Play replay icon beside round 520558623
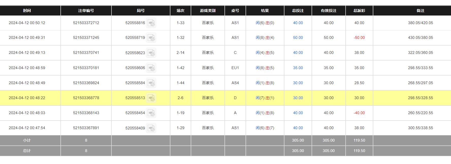The width and height of the screenshot is (451, 164). pos(151,53)
